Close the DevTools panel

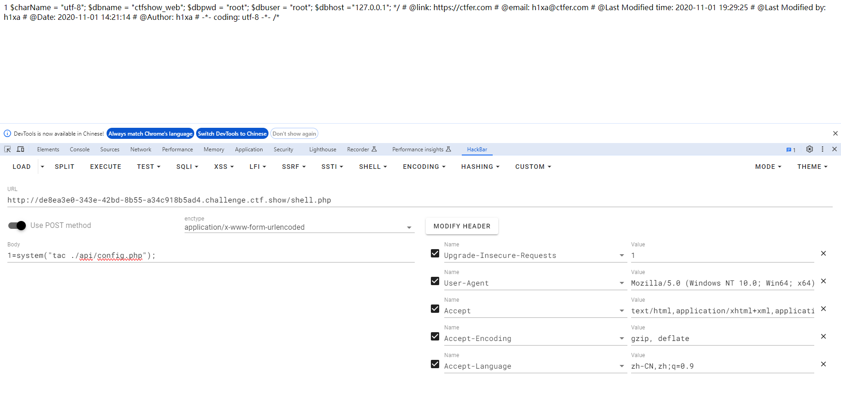pos(835,149)
